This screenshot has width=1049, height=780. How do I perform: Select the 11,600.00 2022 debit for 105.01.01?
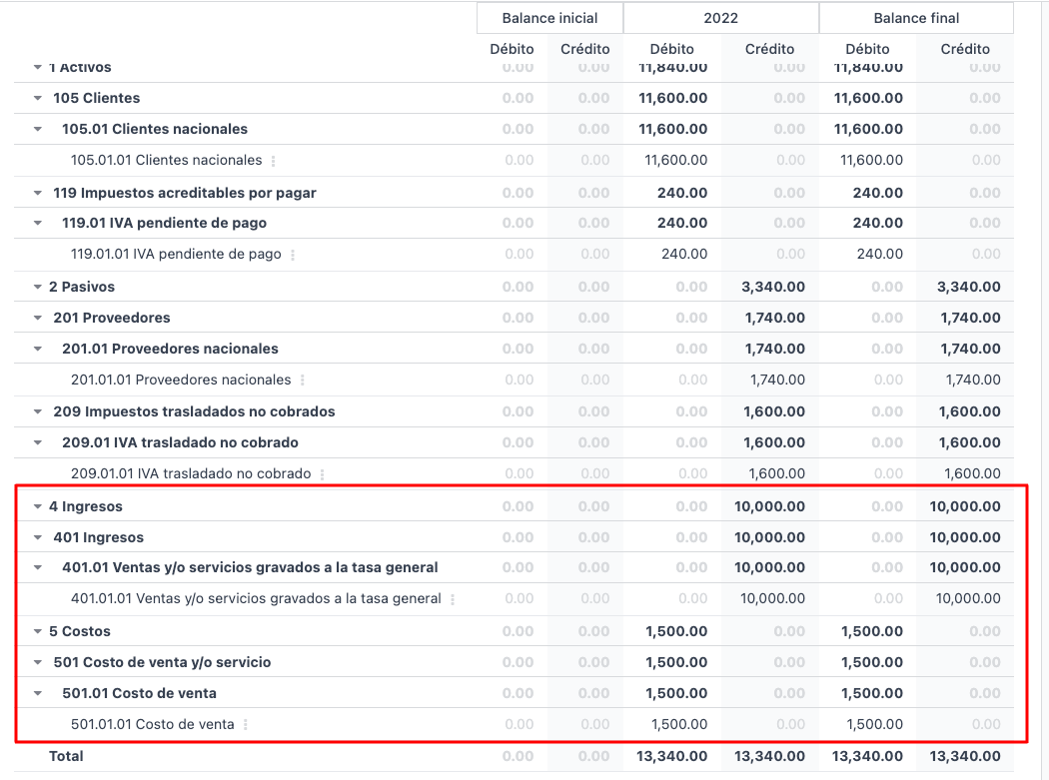point(675,161)
